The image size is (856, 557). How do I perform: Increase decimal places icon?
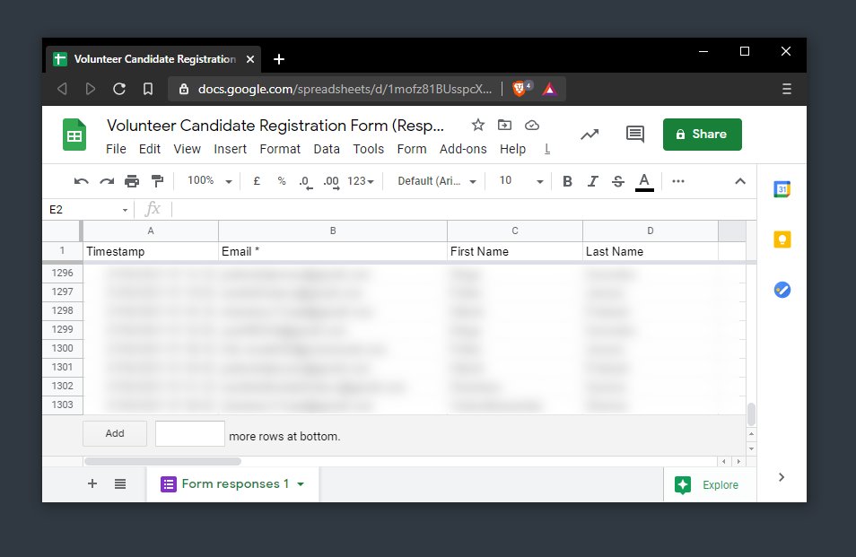pyautogui.click(x=331, y=182)
